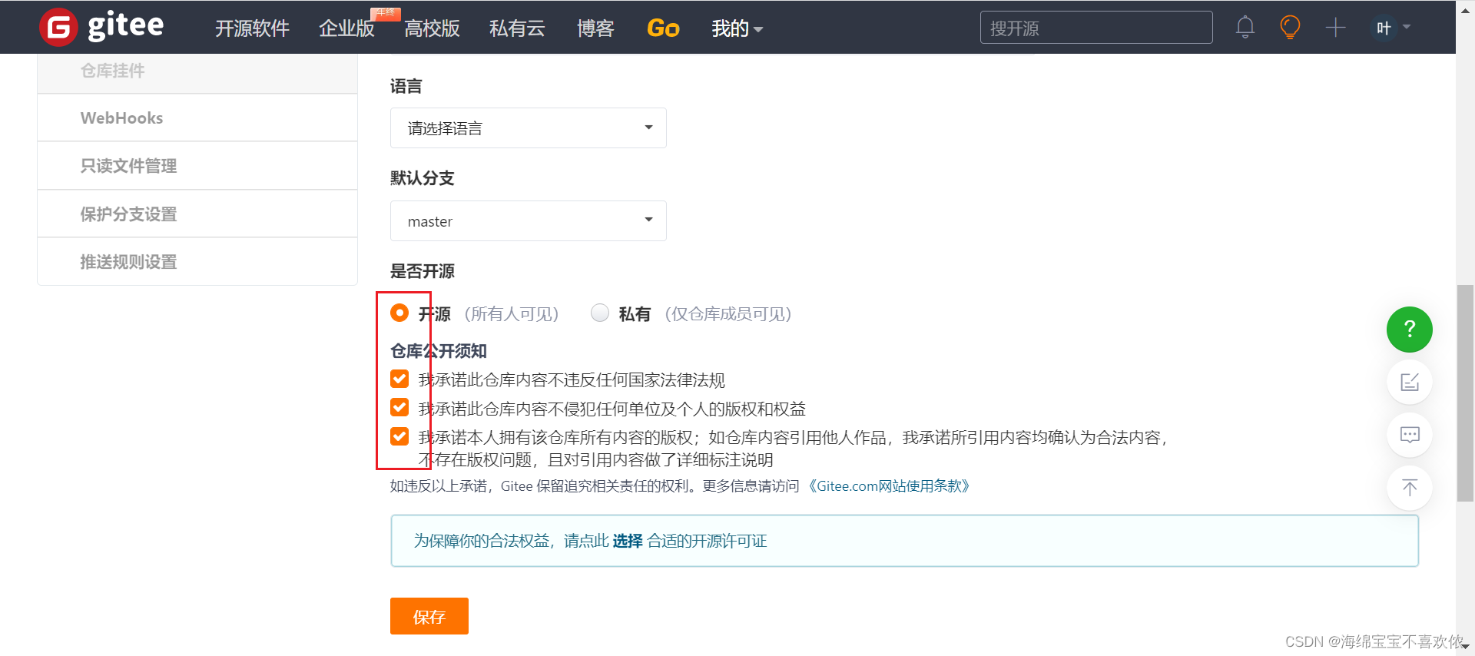
Task: Open 保护分支设置 sidebar item
Action: (x=197, y=214)
